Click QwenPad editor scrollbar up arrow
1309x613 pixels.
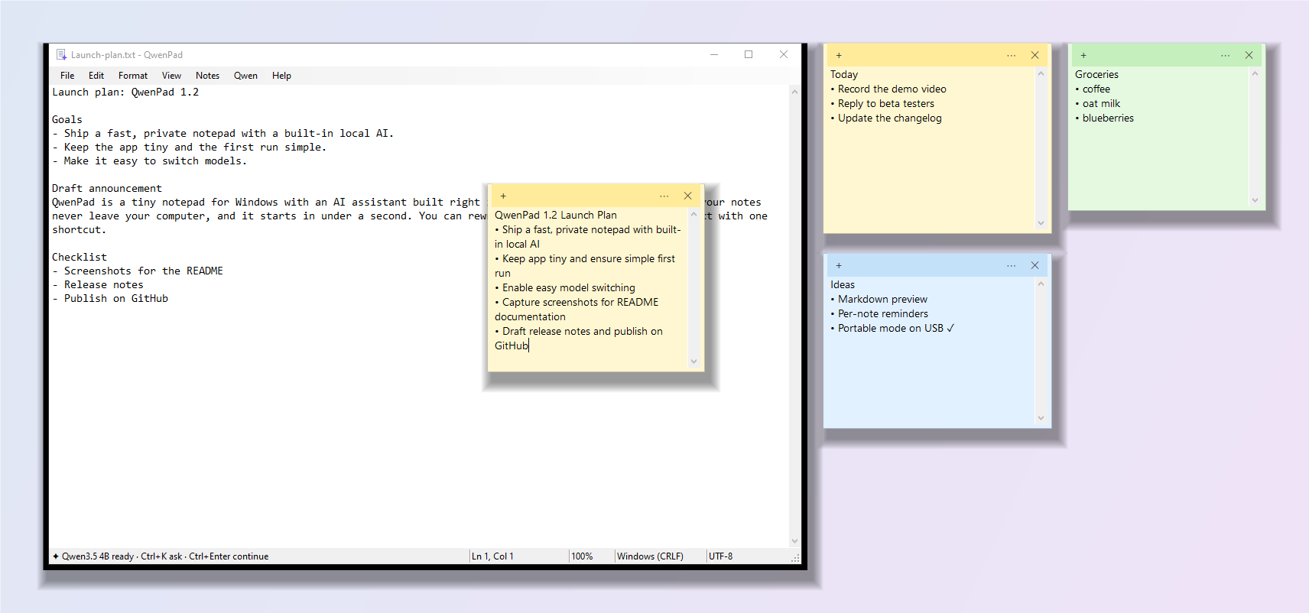coord(794,92)
